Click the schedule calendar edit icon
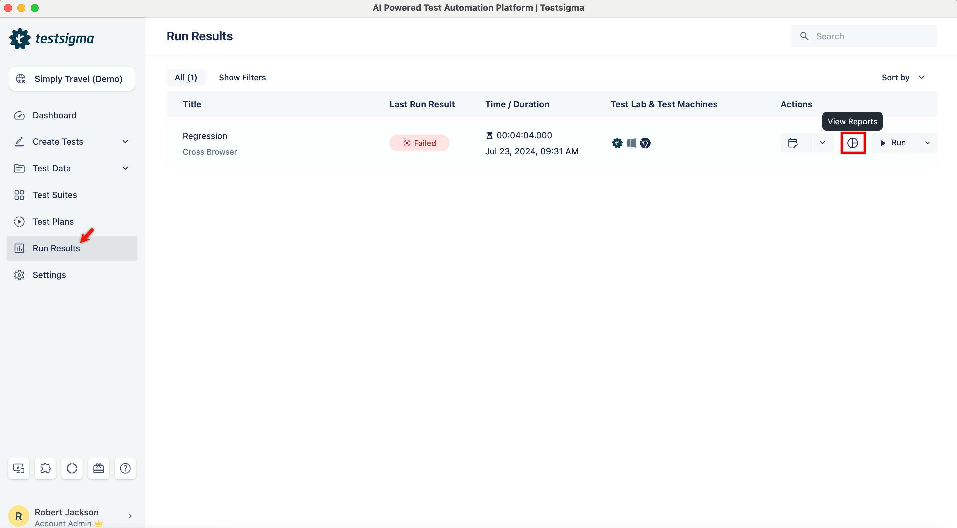The height and width of the screenshot is (528, 957). [x=792, y=143]
